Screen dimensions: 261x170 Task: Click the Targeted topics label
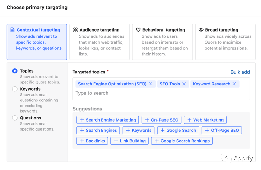coord(89,72)
